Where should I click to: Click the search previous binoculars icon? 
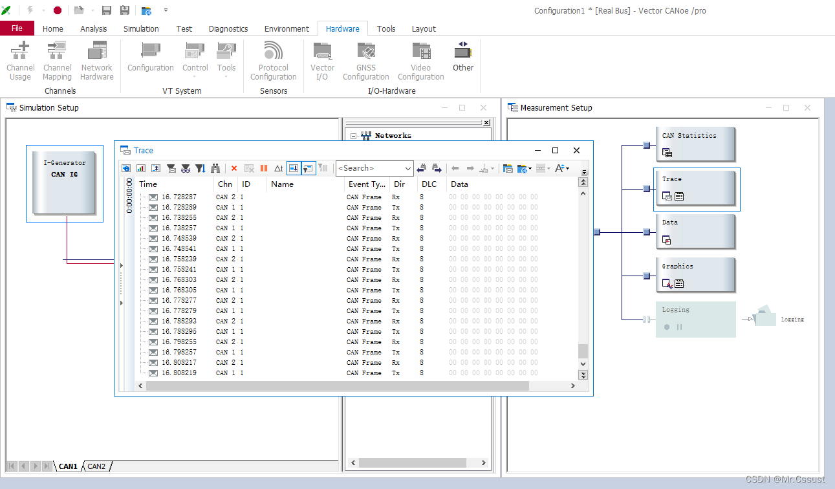pyautogui.click(x=422, y=168)
